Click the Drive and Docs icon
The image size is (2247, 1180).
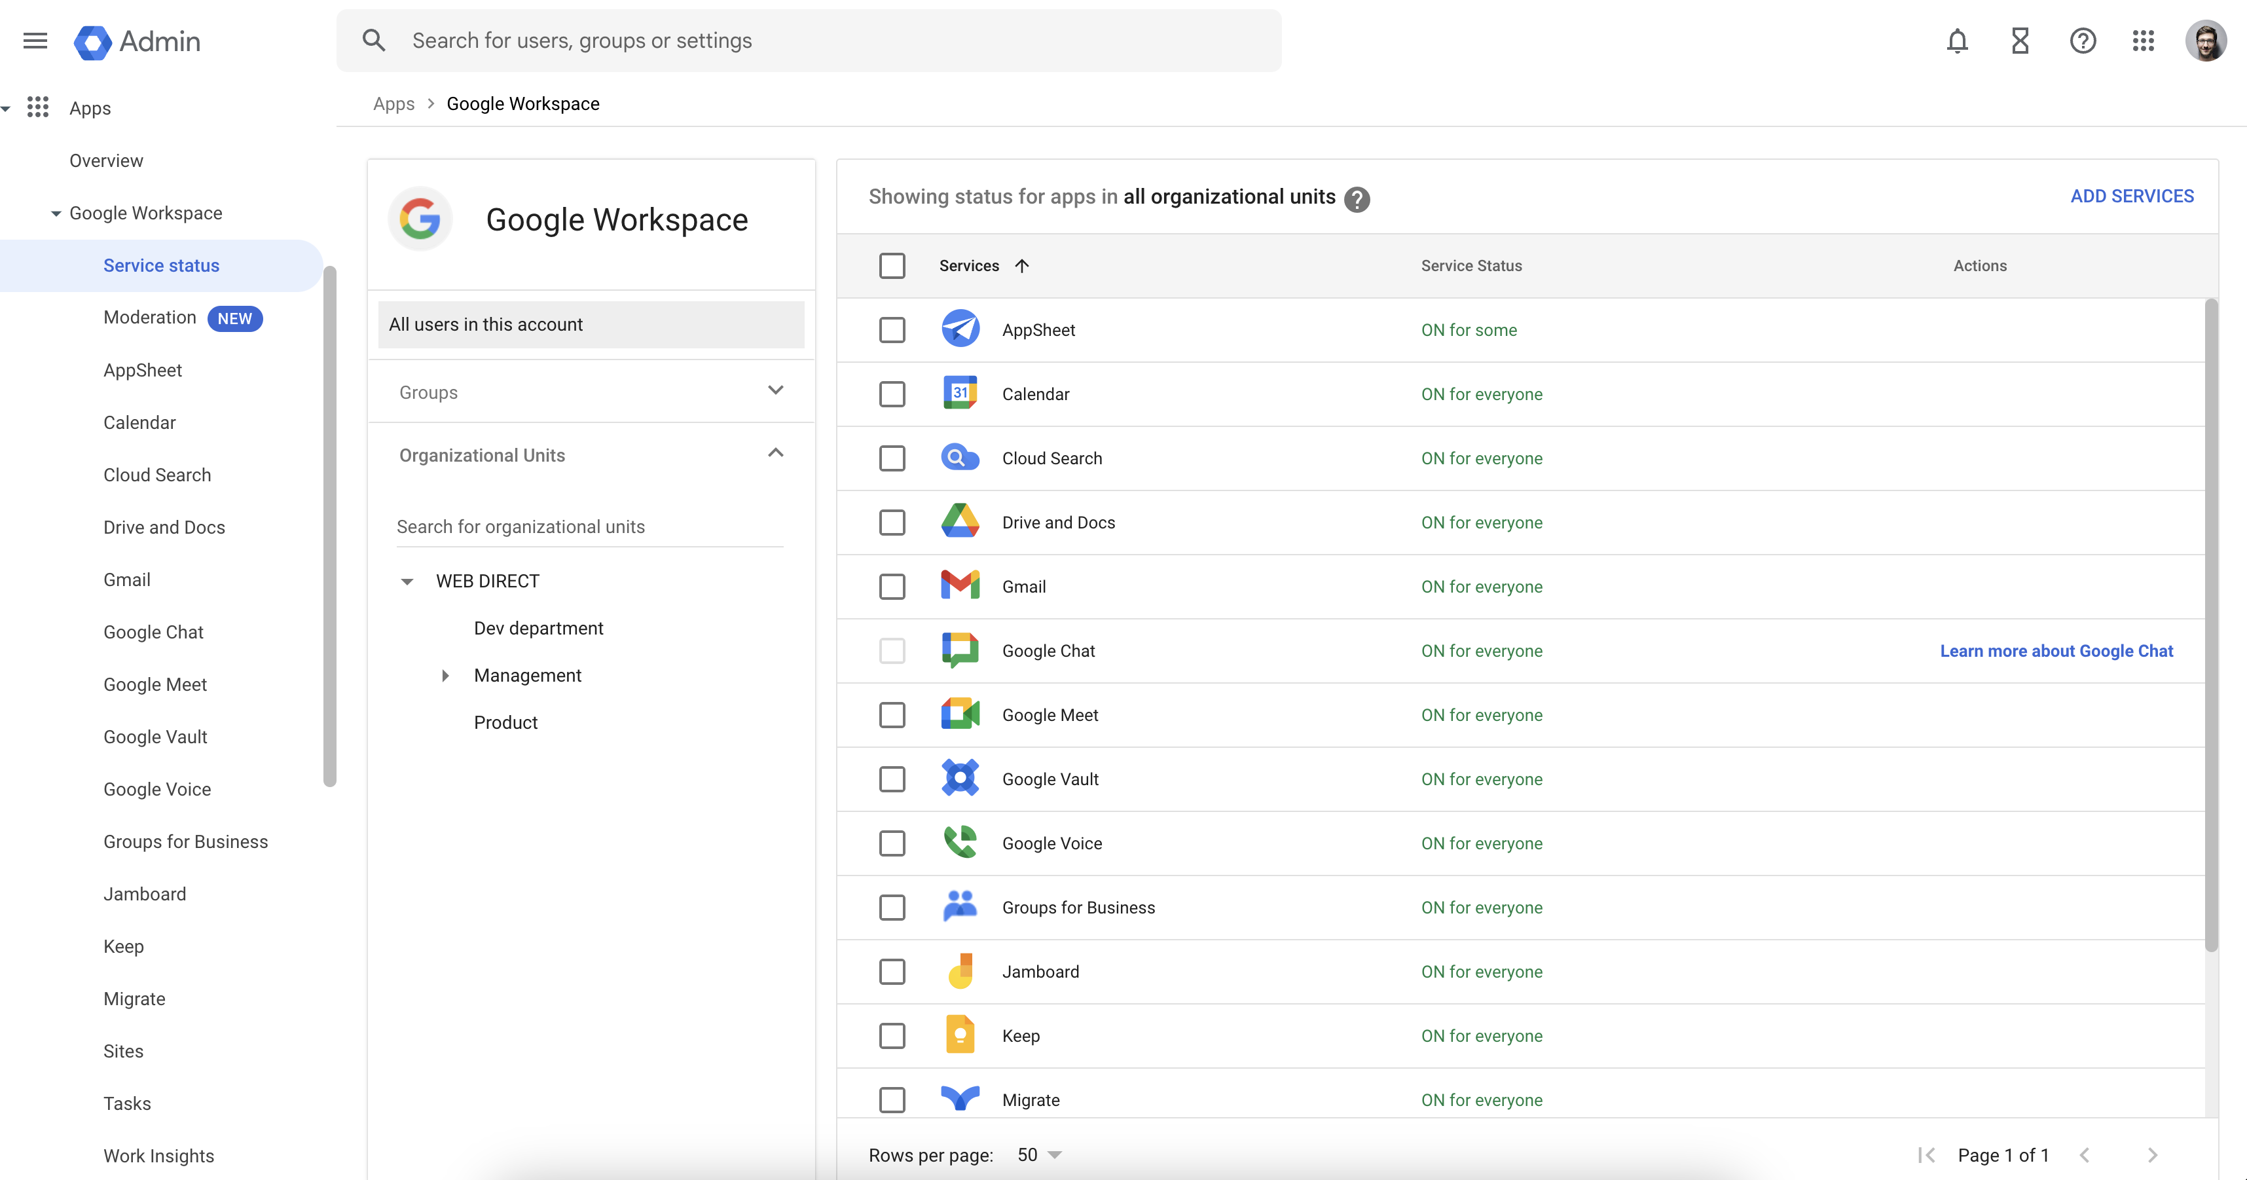960,521
